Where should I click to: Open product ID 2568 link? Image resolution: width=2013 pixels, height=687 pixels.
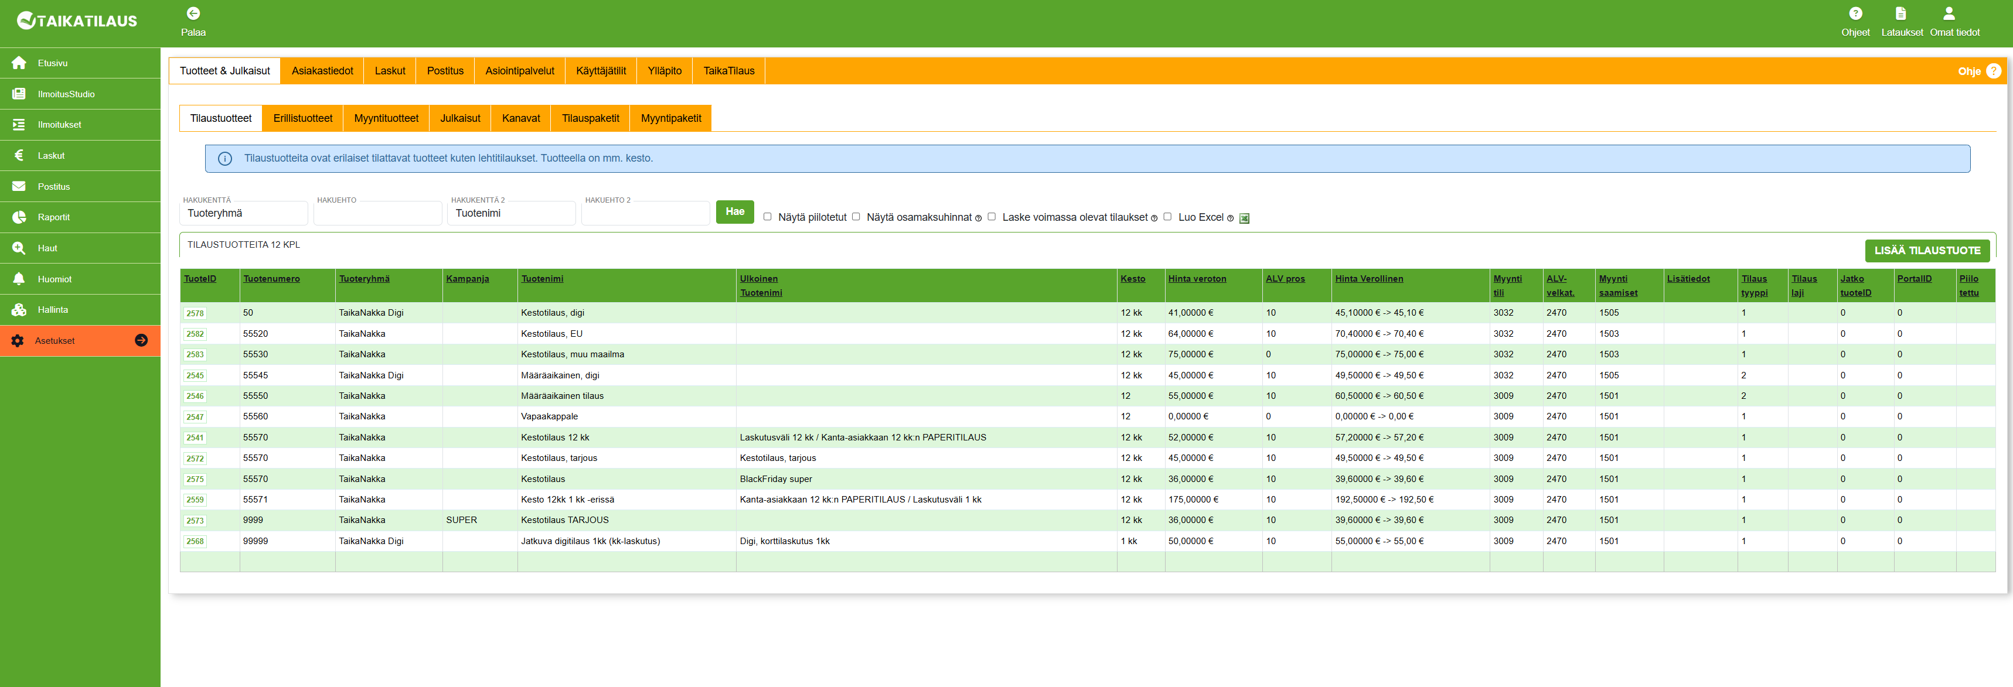click(195, 542)
